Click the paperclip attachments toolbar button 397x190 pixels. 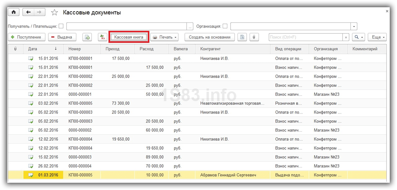[x=254, y=37]
